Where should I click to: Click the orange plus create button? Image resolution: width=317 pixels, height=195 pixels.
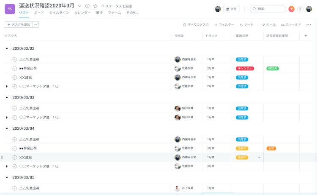pyautogui.click(x=291, y=9)
